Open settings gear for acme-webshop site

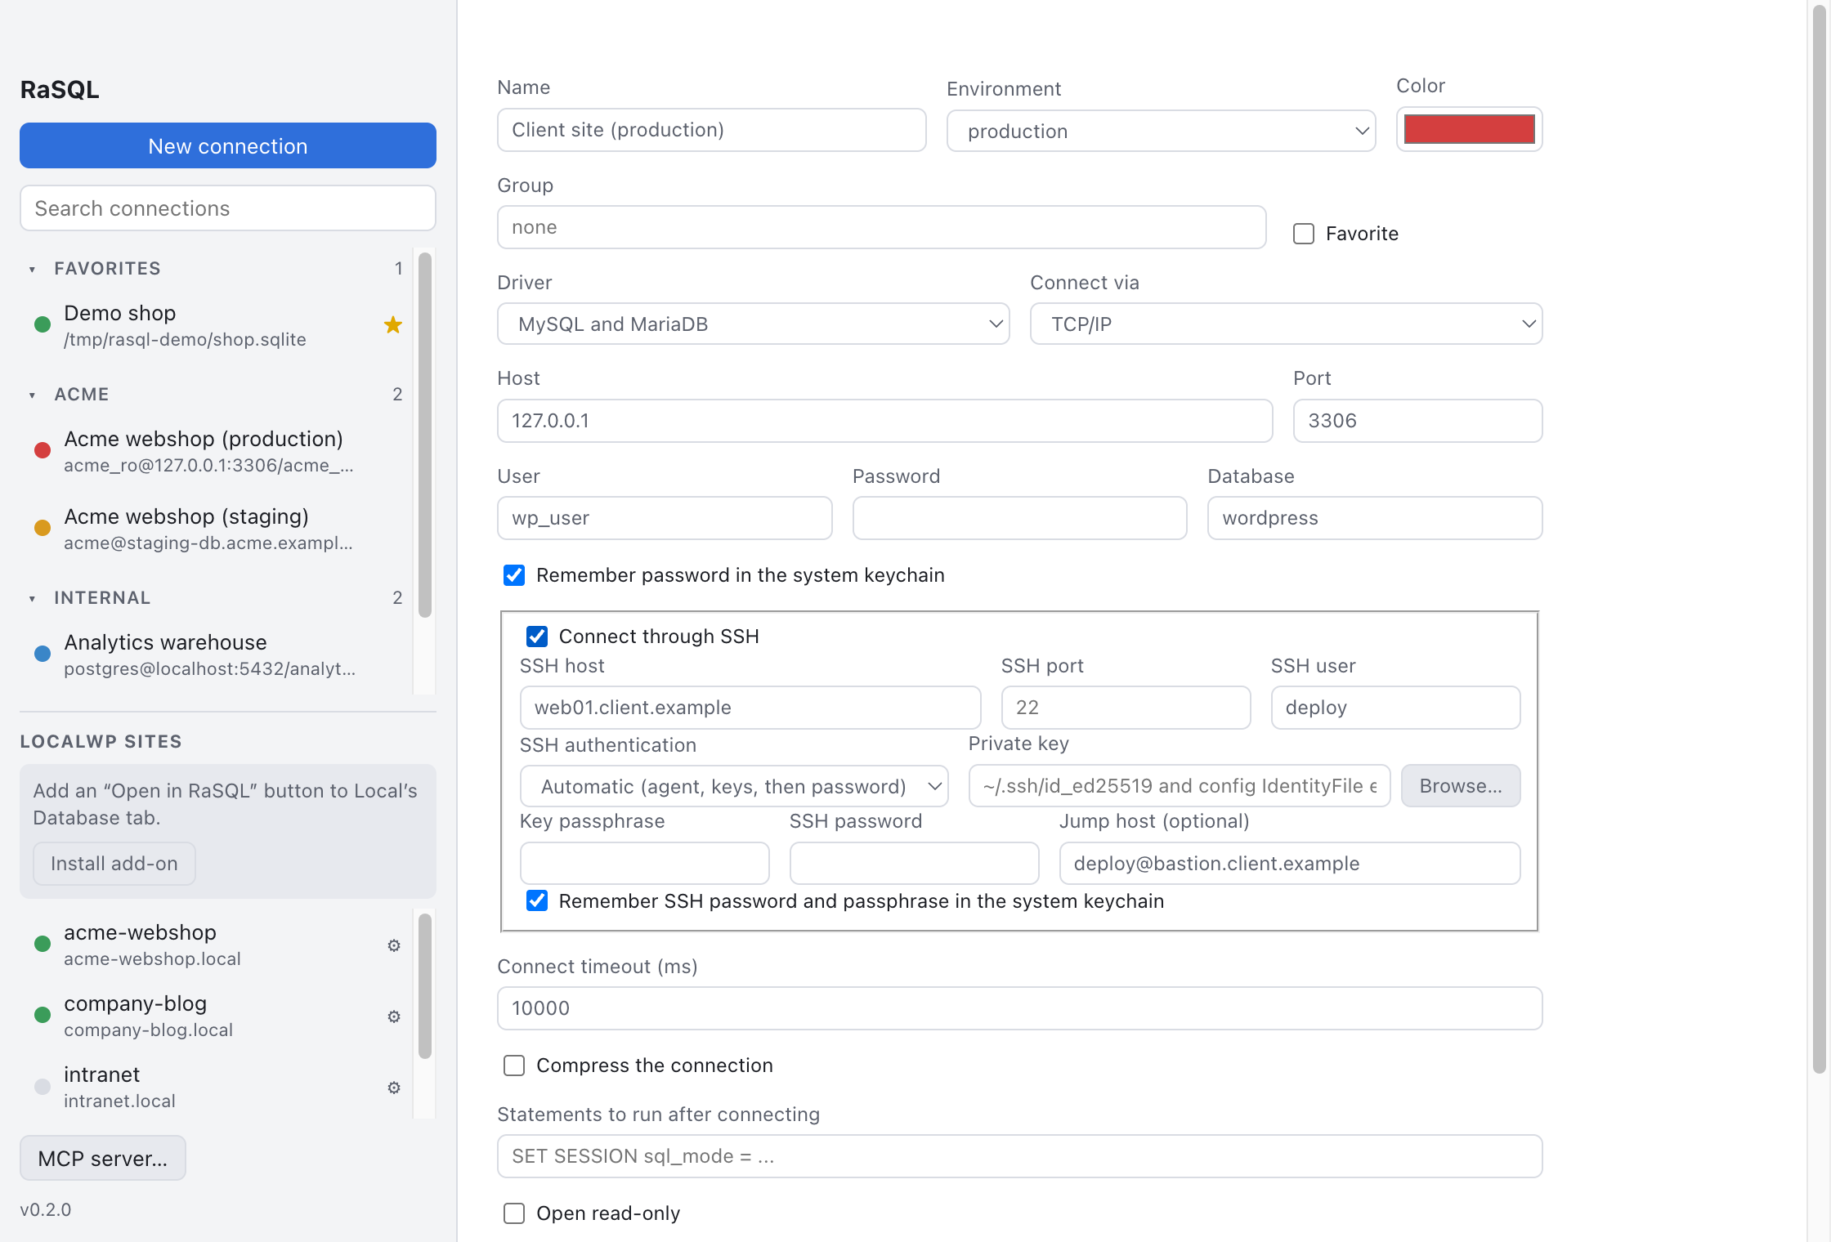click(394, 945)
